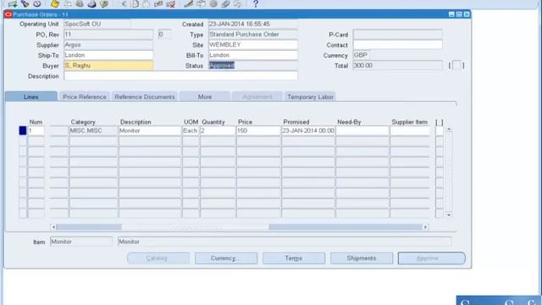The image size is (542, 305).
Task: Select the Agreement tab
Action: (257, 97)
